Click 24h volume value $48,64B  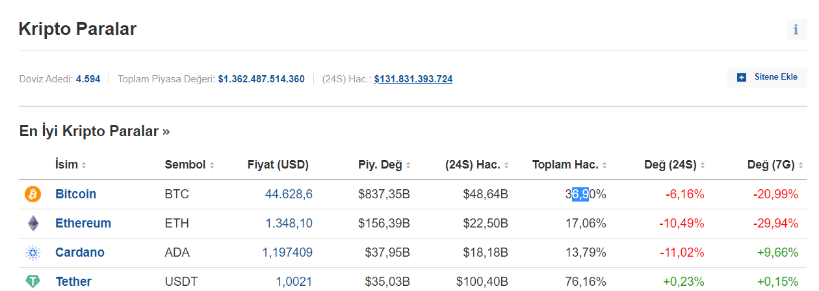486,194
